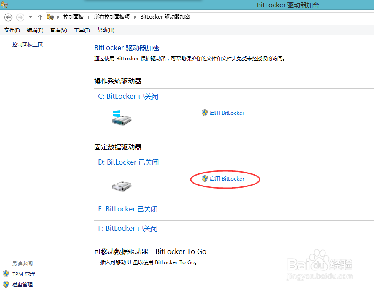Select 所有控制面板项 in the breadcrumb
The image size is (374, 289).
111,17
